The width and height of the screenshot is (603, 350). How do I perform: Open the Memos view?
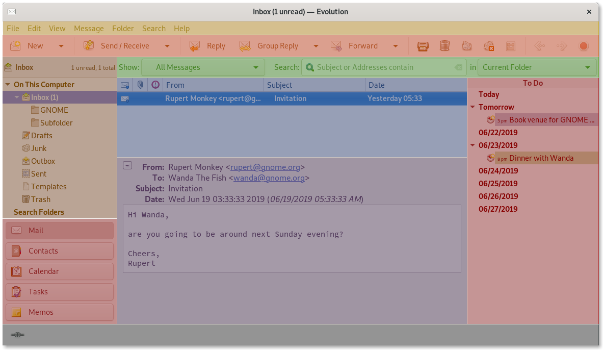pyautogui.click(x=59, y=312)
